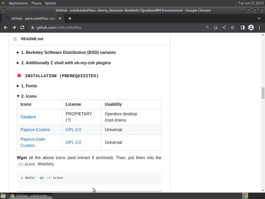Click Universal in the Papirus-Custom row
The image size is (265, 199).
click(x=113, y=130)
